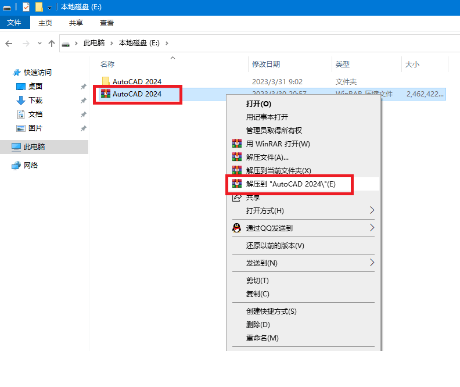Screen dimensions: 460x387
Task: Choose 还原以前的版本(V)
Action: click(x=304, y=246)
